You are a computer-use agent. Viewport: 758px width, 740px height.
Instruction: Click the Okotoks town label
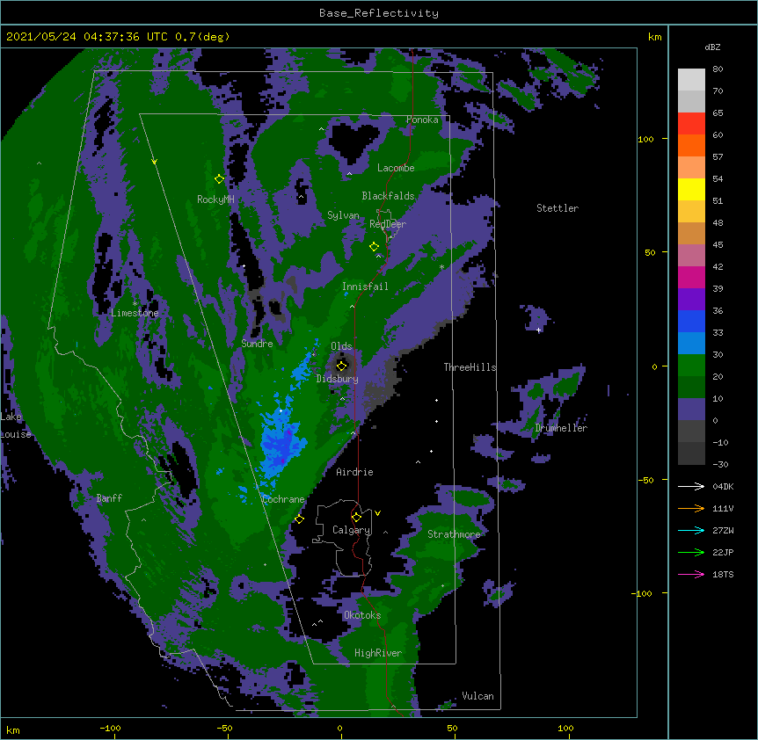[362, 615]
